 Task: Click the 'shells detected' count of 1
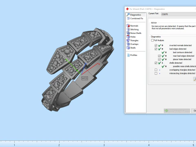(163, 63)
